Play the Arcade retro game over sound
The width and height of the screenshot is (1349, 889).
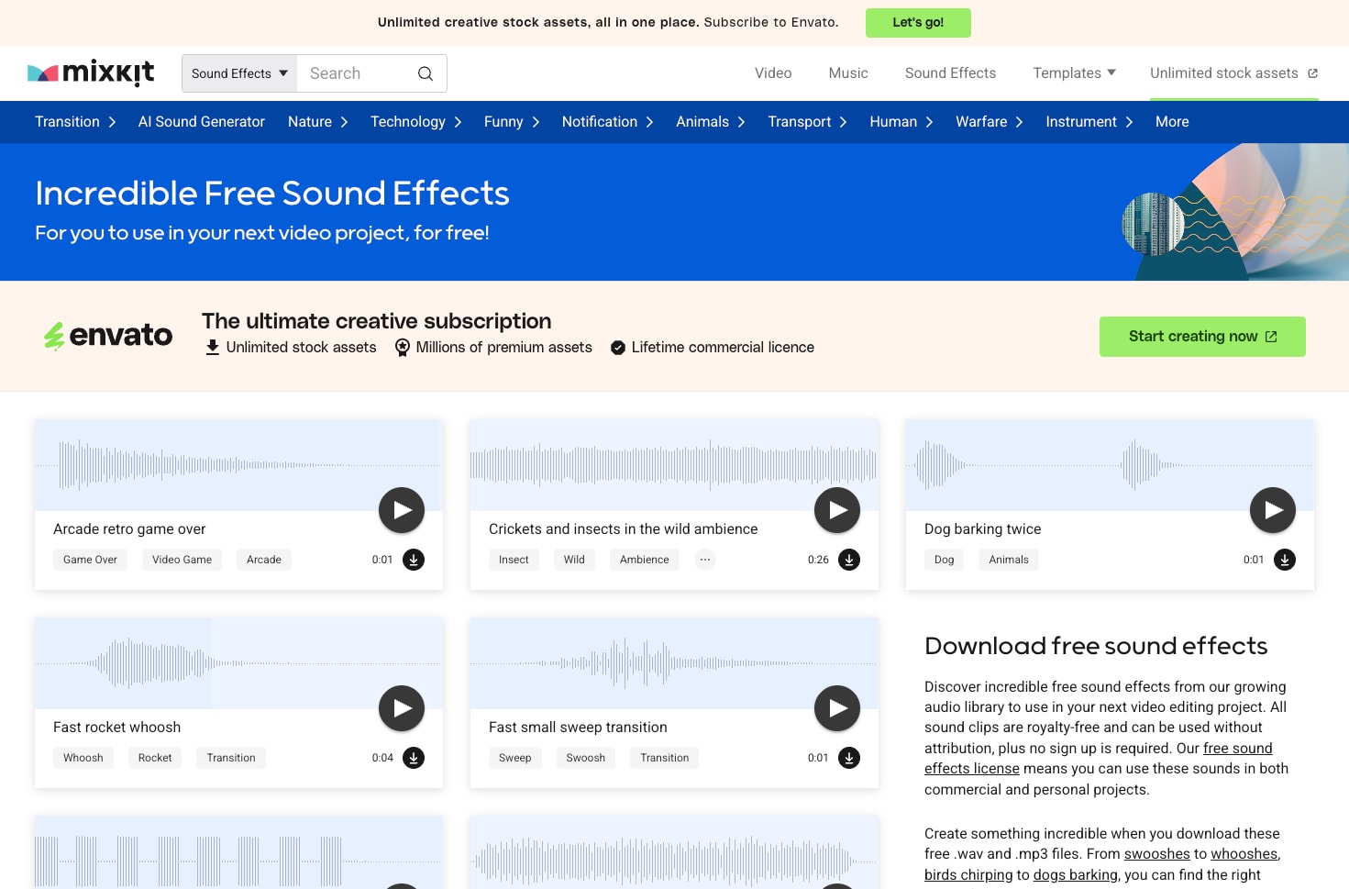point(402,510)
